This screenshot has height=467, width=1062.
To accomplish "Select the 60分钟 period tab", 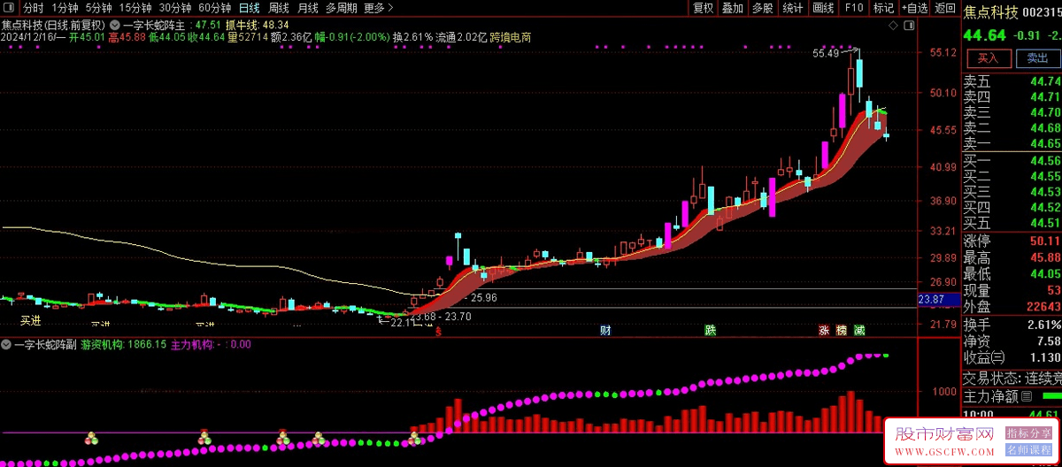I will coord(213,8).
